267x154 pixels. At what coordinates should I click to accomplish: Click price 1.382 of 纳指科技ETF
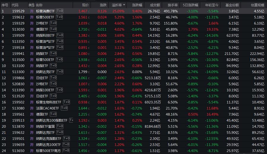tap(83, 35)
